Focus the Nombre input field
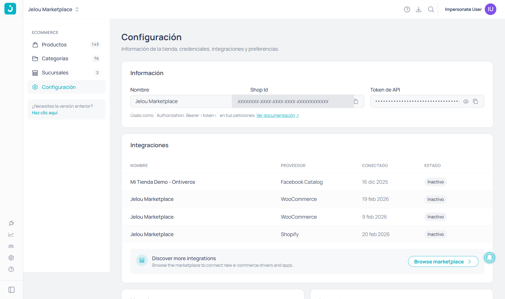The height and width of the screenshot is (299, 505). point(181,101)
